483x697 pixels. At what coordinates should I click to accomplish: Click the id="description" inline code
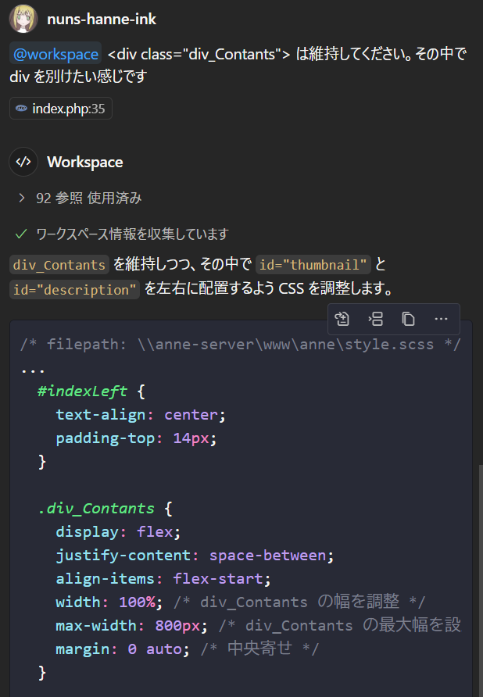(75, 289)
